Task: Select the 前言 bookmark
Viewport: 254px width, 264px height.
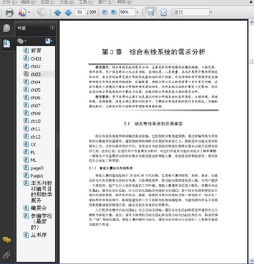Action: click(36, 50)
